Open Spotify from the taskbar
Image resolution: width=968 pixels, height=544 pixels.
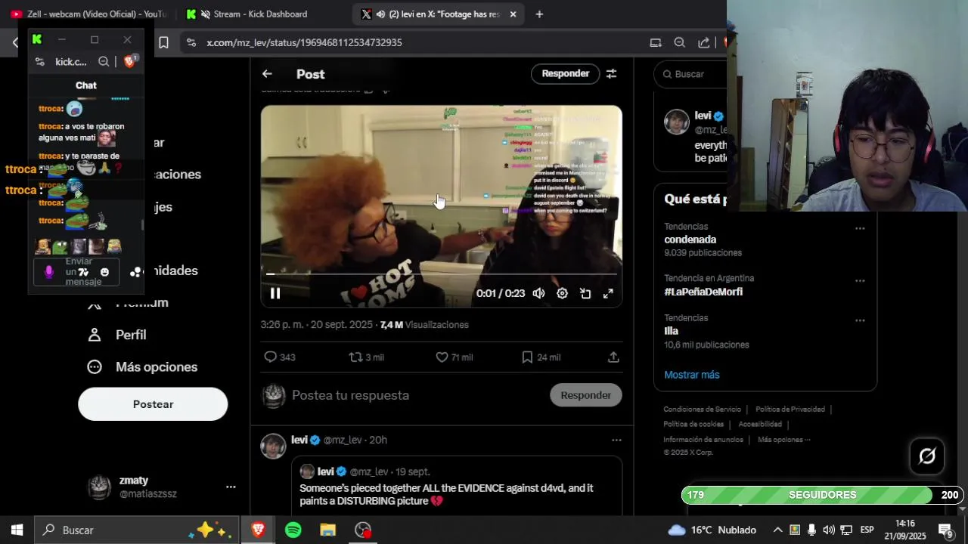tap(293, 530)
